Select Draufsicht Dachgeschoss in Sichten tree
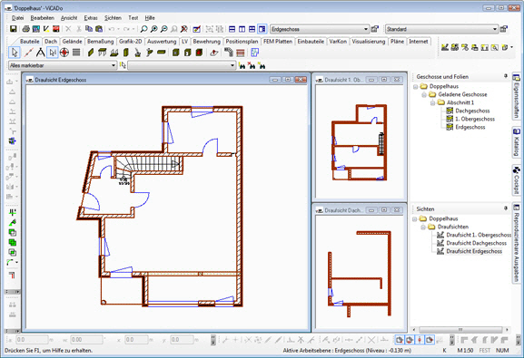This screenshot has height=358, width=524. (x=476, y=243)
